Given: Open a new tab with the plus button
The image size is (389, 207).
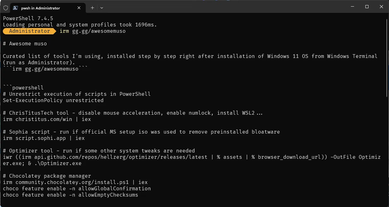Looking at the screenshot, I should pos(92,8).
